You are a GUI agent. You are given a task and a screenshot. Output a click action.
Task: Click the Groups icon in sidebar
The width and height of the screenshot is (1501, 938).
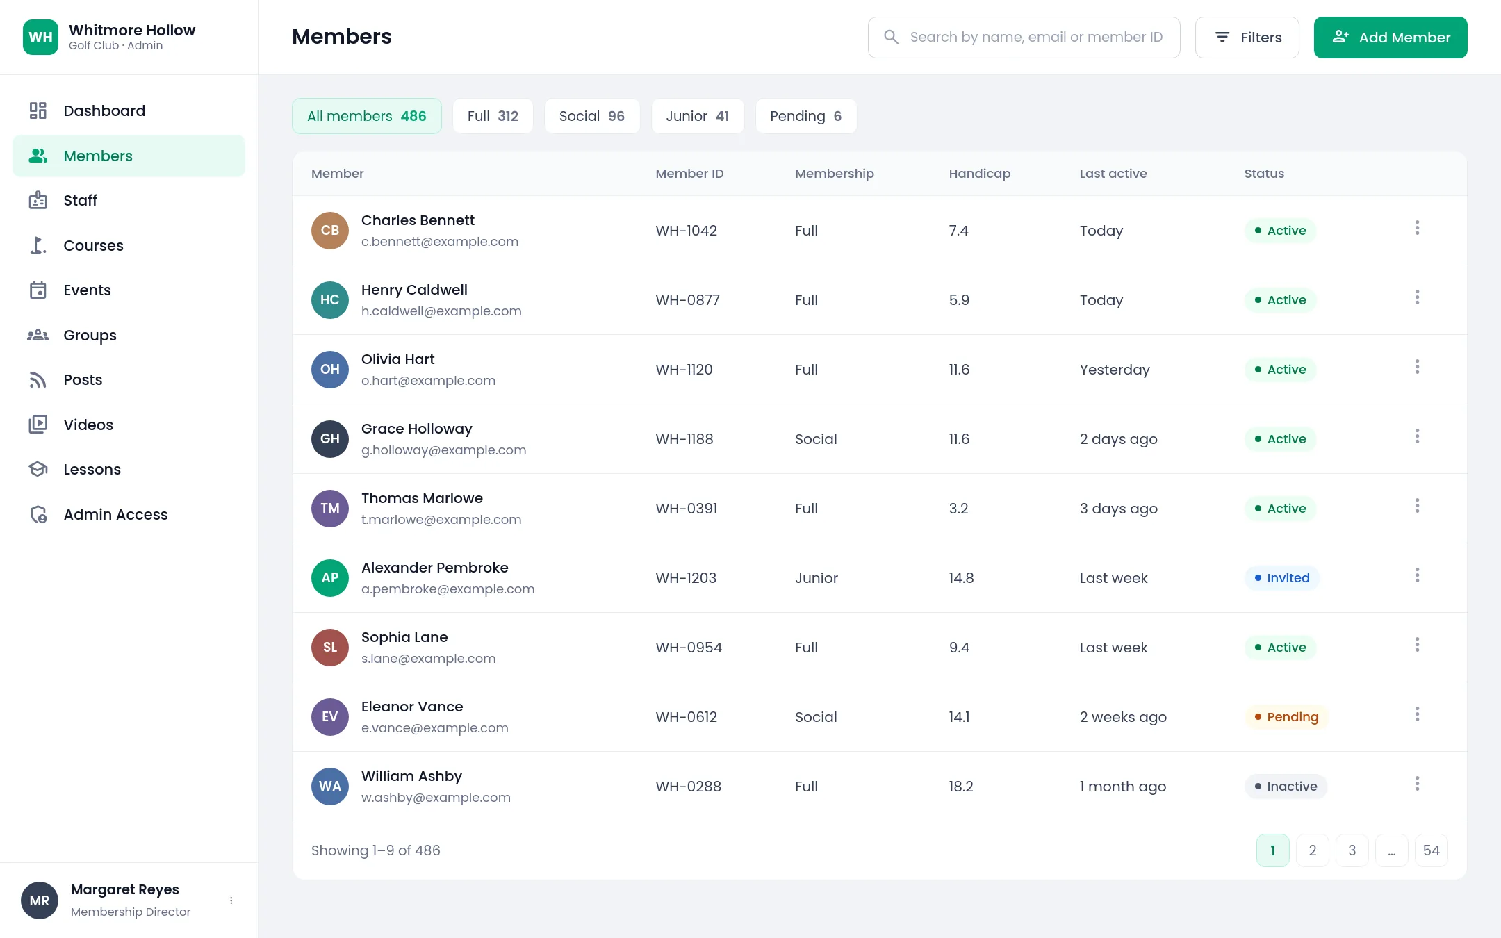[38, 335]
